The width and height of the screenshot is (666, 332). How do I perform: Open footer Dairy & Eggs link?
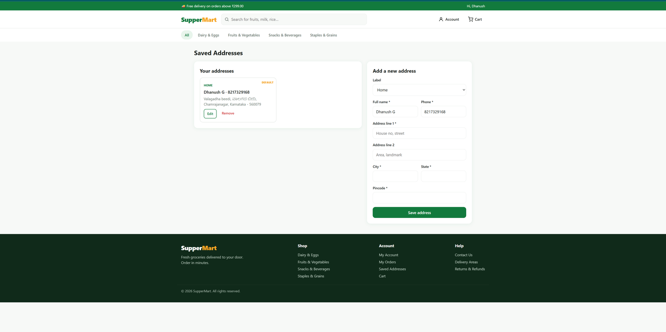308,255
